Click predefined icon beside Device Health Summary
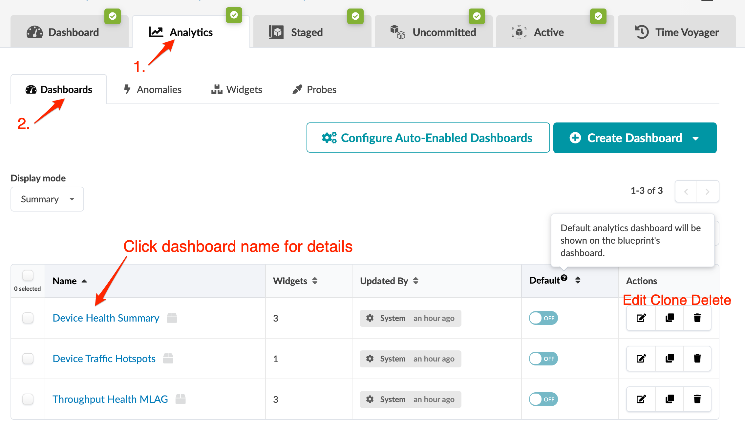745x427 pixels. point(172,318)
